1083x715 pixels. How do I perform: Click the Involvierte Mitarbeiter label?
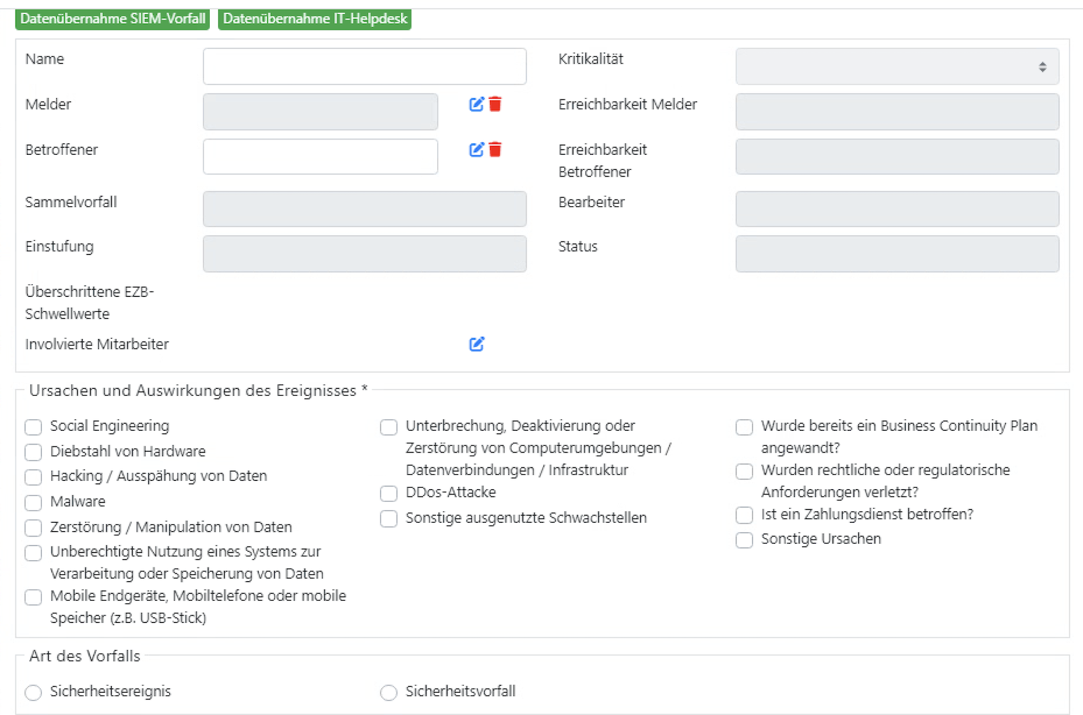[97, 344]
